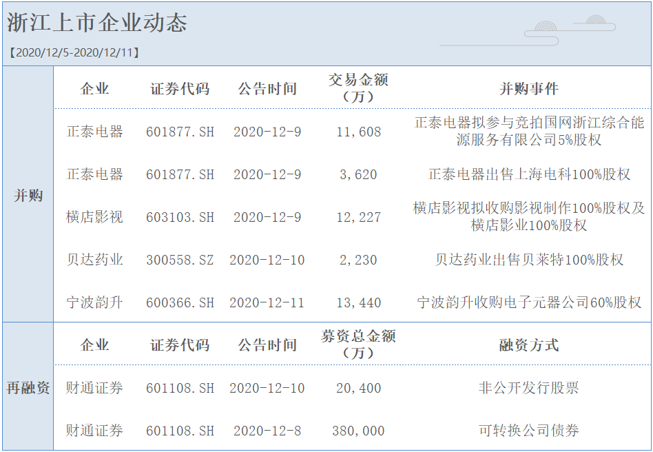This screenshot has width=653, height=452.
Task: Click the event 正泰电器拟参与竞拍国网浙江综合能源服务有限公司5%股权
Action: coord(529,131)
